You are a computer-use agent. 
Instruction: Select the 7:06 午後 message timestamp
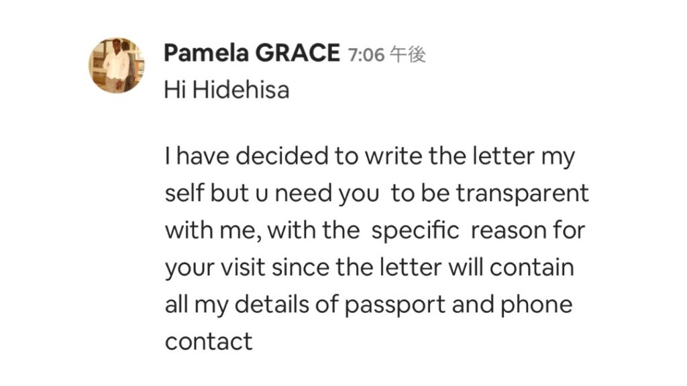(387, 55)
